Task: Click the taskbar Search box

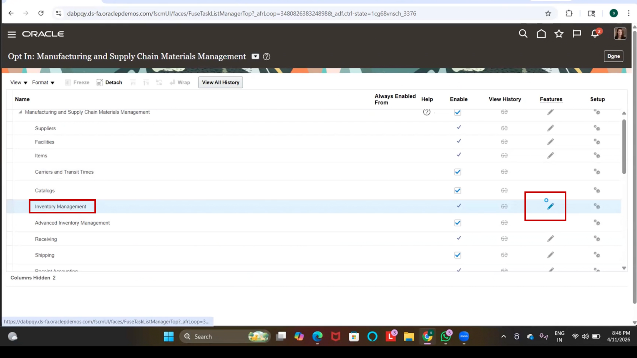Action: click(x=225, y=336)
